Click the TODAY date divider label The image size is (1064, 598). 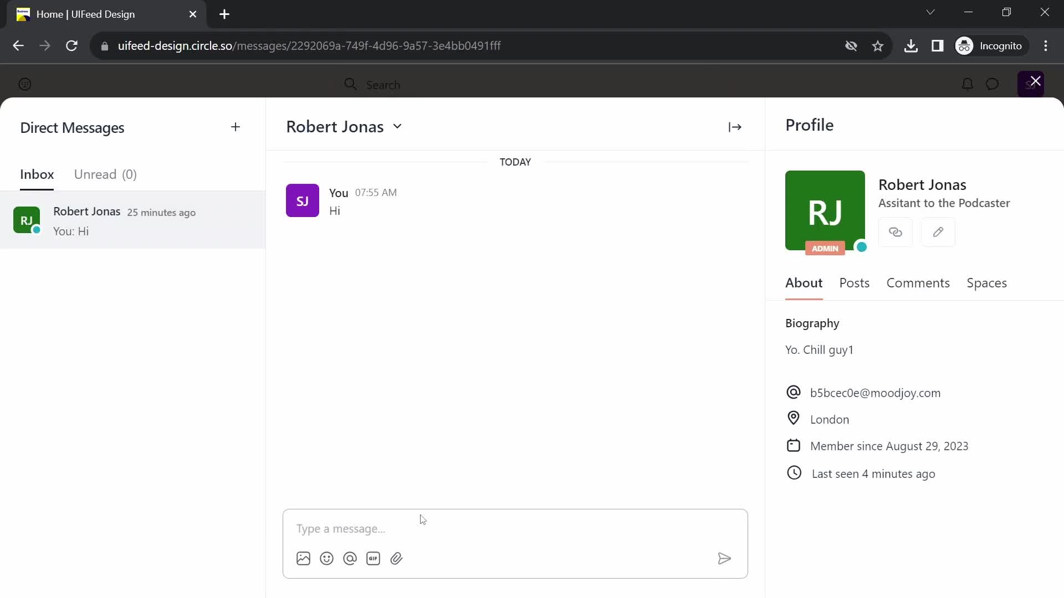coord(515,162)
